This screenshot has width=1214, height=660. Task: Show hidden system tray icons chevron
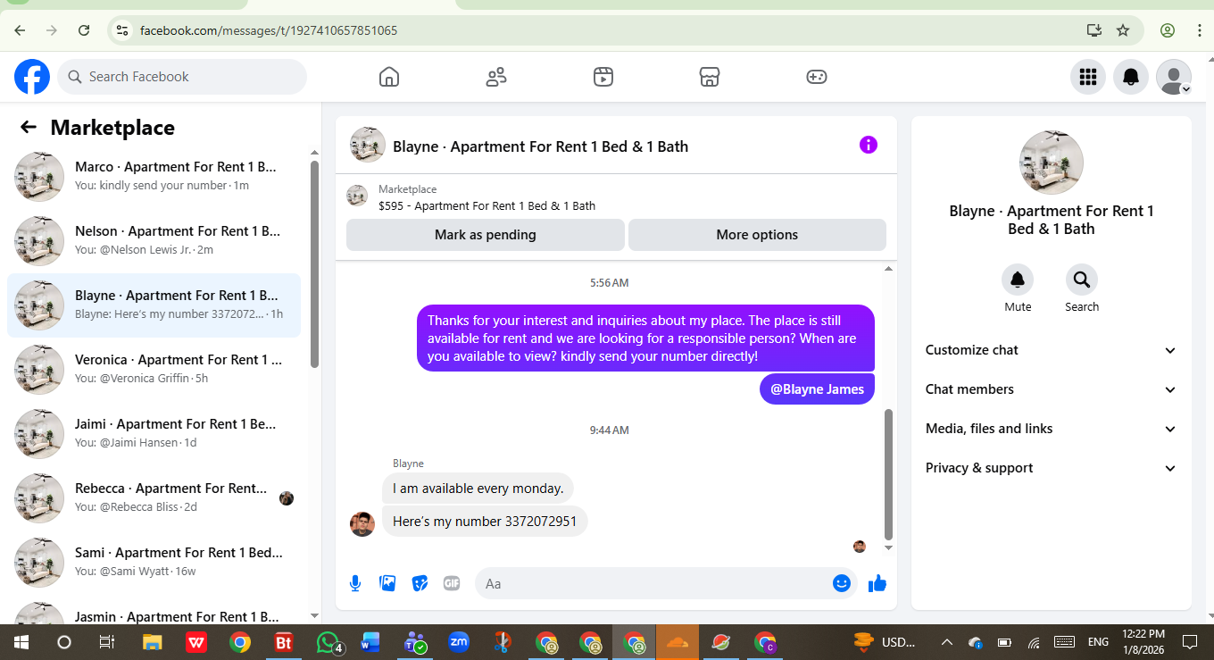click(x=947, y=642)
